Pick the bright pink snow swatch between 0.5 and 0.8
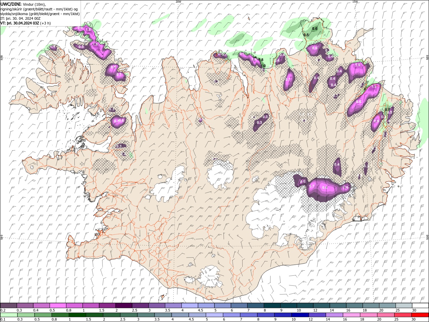Viewport: 429px width, 322px height. 58,306
